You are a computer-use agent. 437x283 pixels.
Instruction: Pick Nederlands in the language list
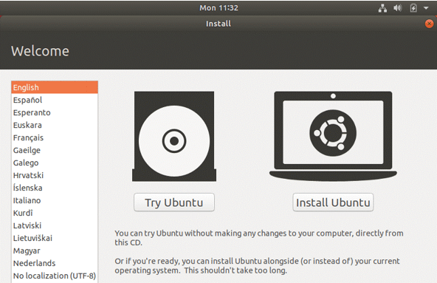55,263
